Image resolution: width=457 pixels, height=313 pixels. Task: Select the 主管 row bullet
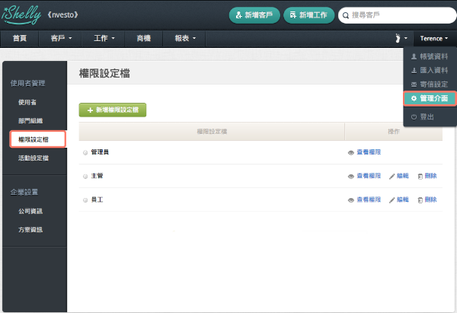point(85,176)
